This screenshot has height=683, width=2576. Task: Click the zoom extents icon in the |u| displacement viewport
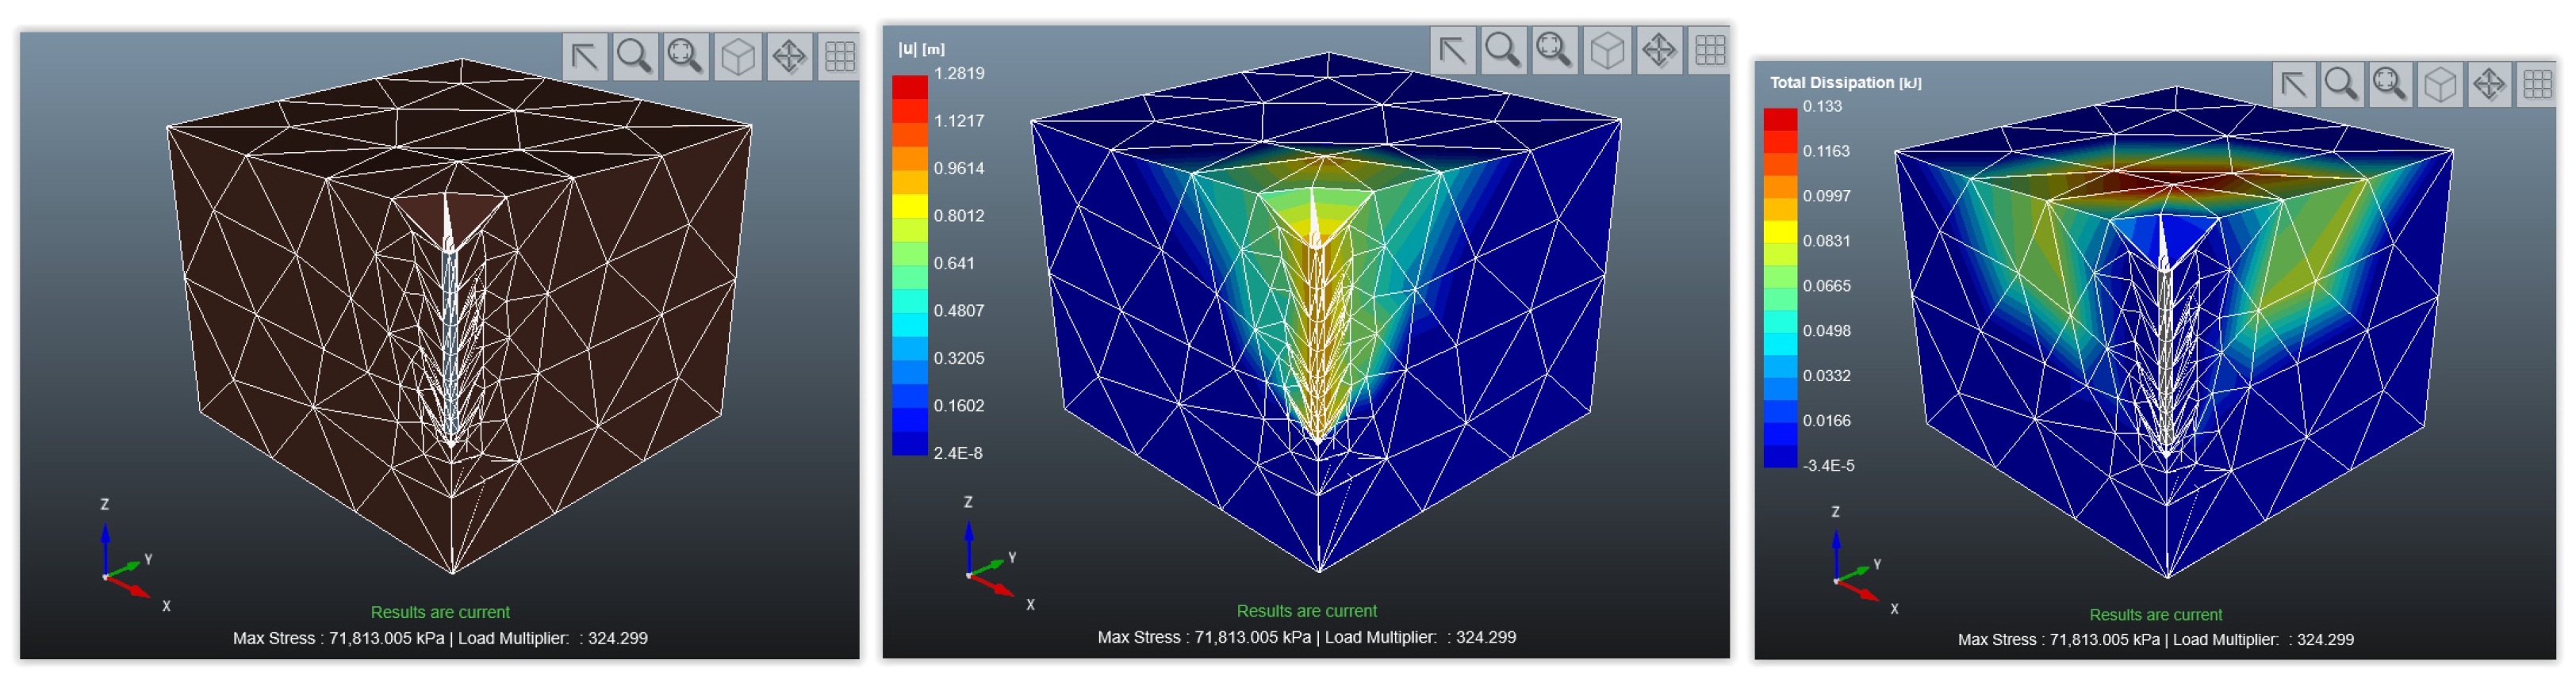pyautogui.click(x=1554, y=49)
